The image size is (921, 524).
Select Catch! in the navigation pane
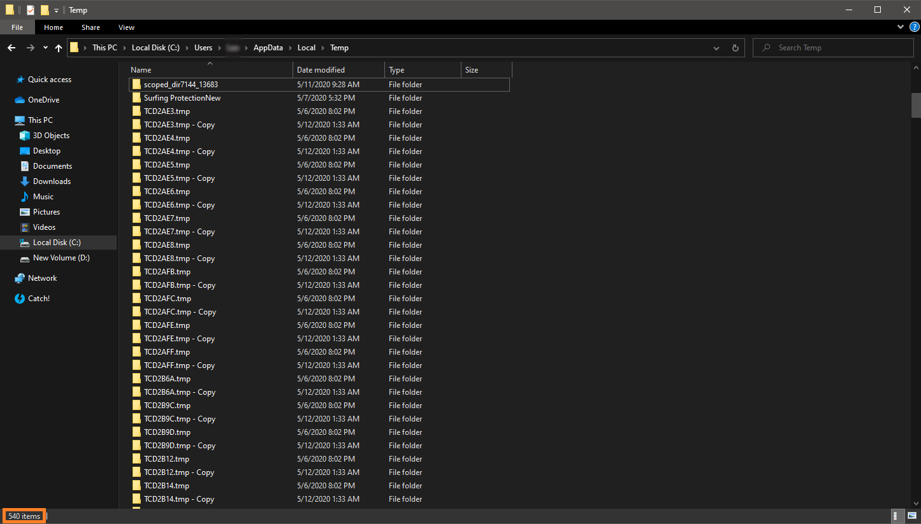[38, 299]
